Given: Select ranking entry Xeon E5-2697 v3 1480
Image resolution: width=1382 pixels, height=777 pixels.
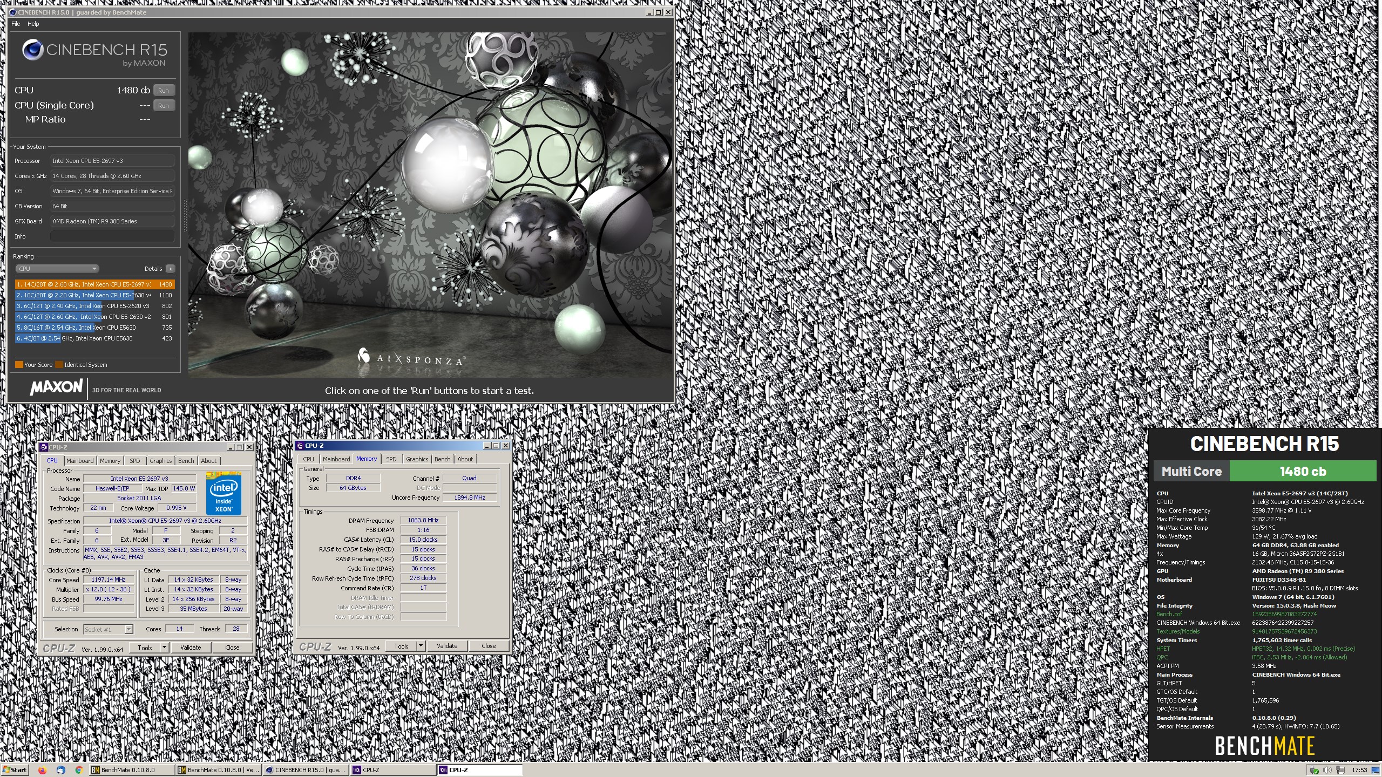Looking at the screenshot, I should click(95, 284).
